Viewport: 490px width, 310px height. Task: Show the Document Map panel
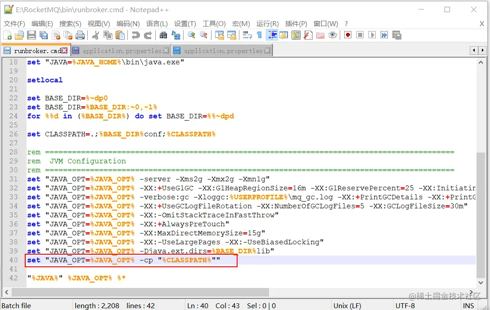pyautogui.click(x=296, y=35)
